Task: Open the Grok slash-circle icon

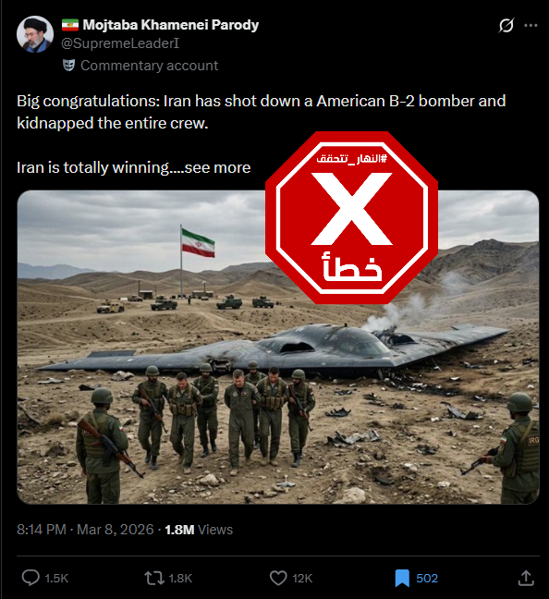Action: coord(506,26)
